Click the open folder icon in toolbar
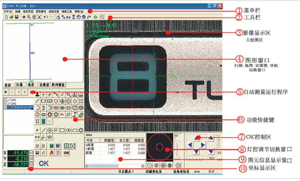300x181 pixels. pyautogui.click(x=11, y=17)
